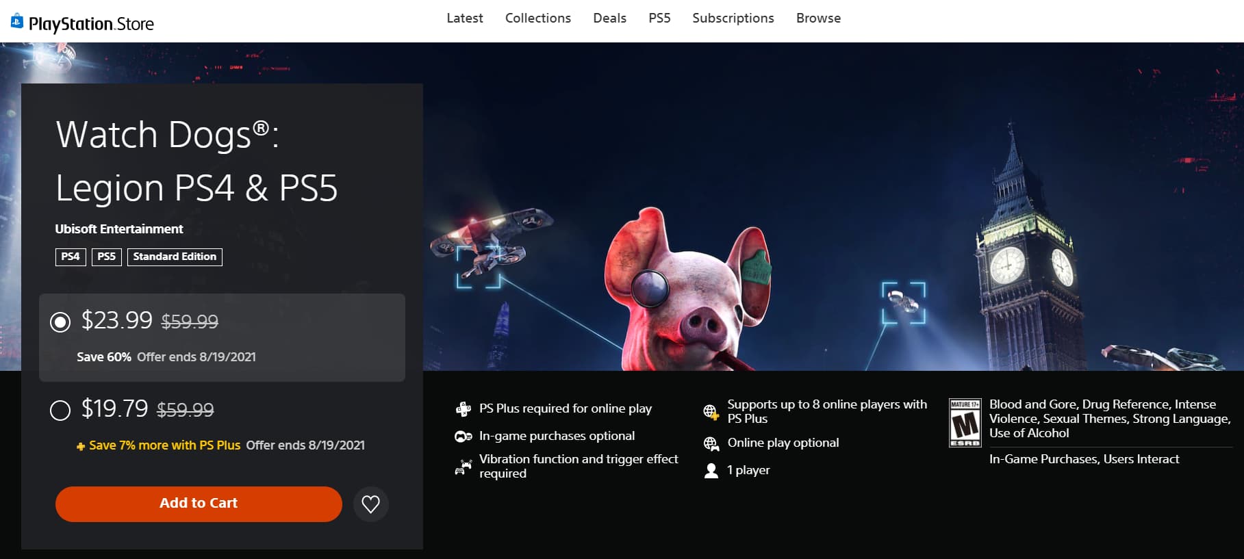Click Ubisoft Entertainment publisher name

(119, 229)
